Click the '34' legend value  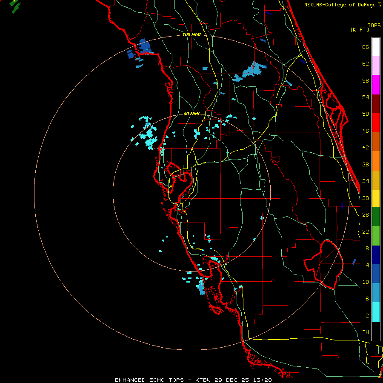tap(366, 181)
